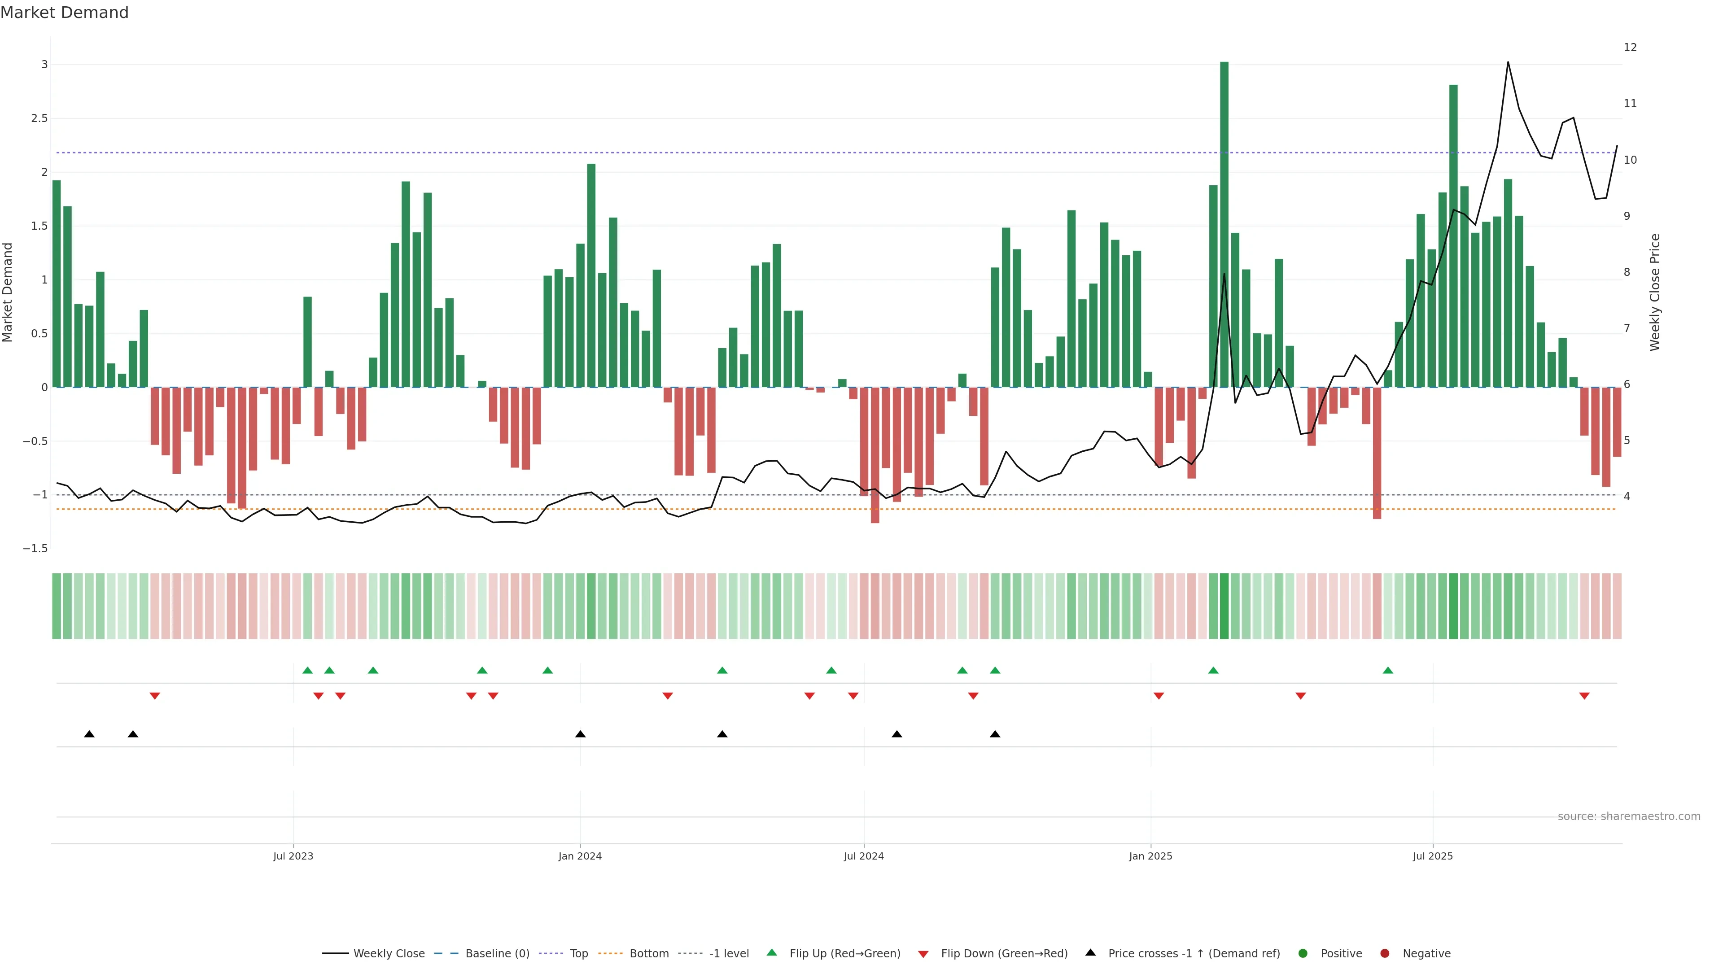Click the red Flip Down legend triangle

click(923, 954)
